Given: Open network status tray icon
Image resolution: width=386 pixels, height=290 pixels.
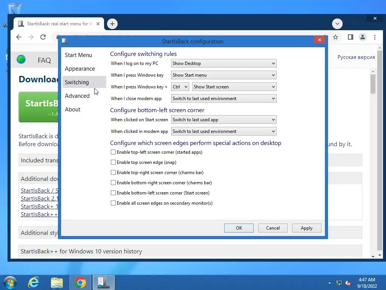Looking at the screenshot, I should (x=339, y=283).
